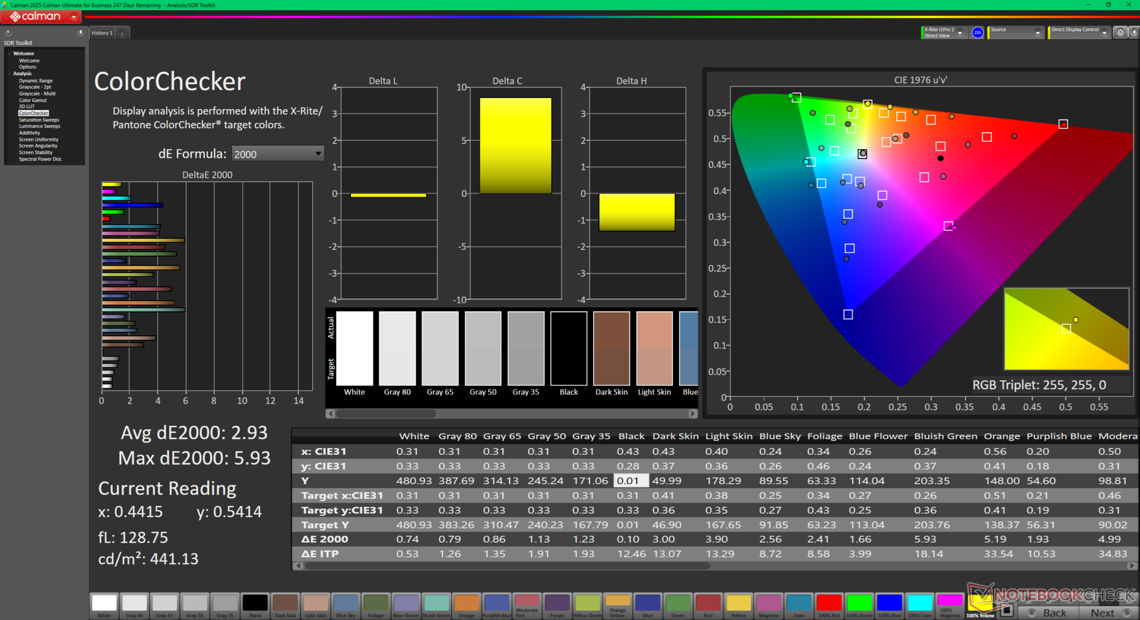
Task: Collapse the SDR Toolkit sidebar arrow
Action: click(x=80, y=33)
